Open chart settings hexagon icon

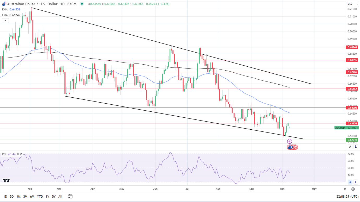tap(353, 189)
